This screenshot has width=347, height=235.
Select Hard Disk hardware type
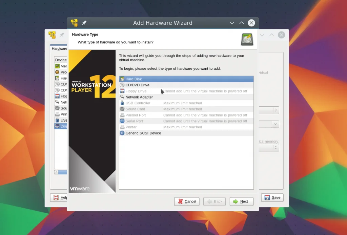tap(186, 79)
